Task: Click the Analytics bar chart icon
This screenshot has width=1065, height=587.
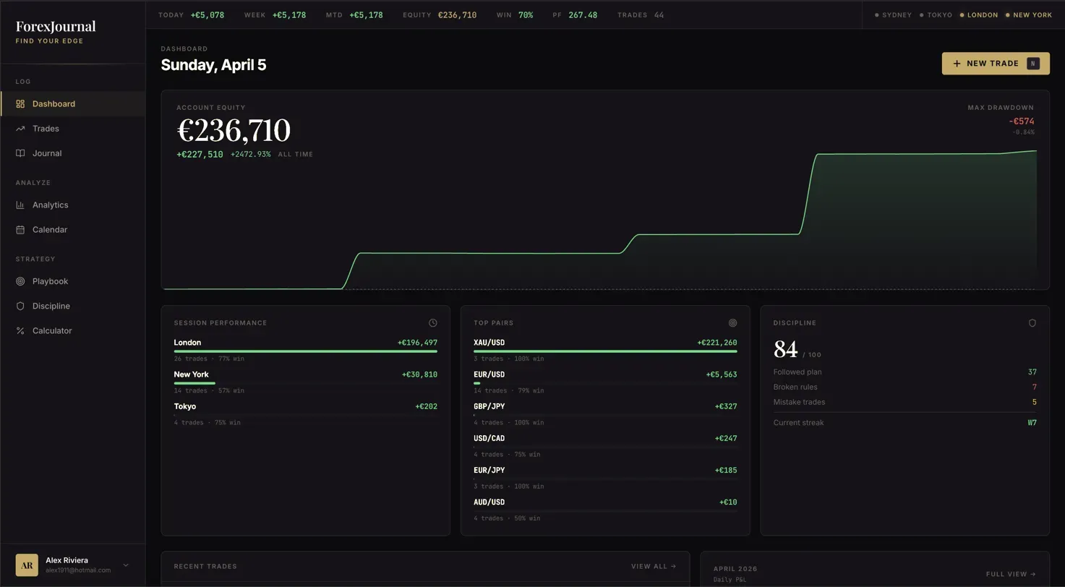Action: pos(20,205)
